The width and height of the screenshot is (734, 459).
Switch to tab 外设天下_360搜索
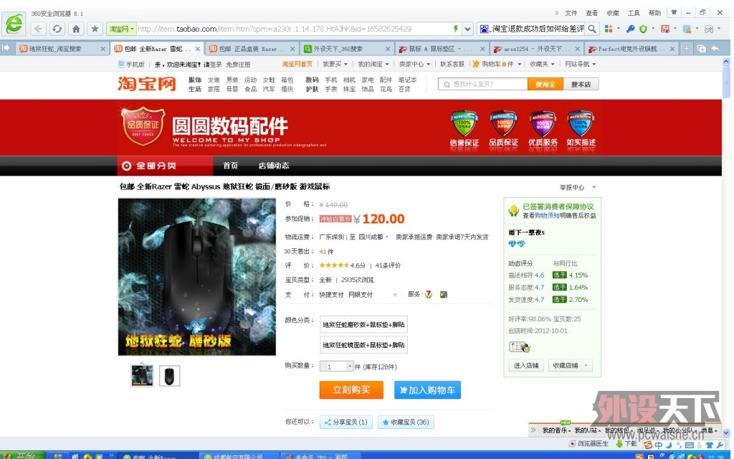[346, 49]
